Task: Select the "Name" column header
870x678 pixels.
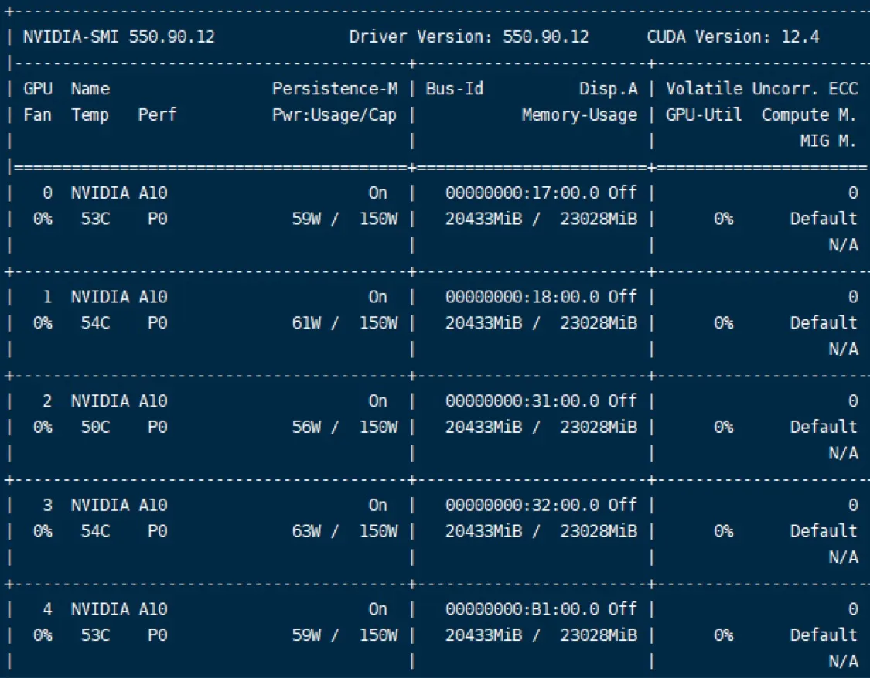Action: click(x=90, y=89)
